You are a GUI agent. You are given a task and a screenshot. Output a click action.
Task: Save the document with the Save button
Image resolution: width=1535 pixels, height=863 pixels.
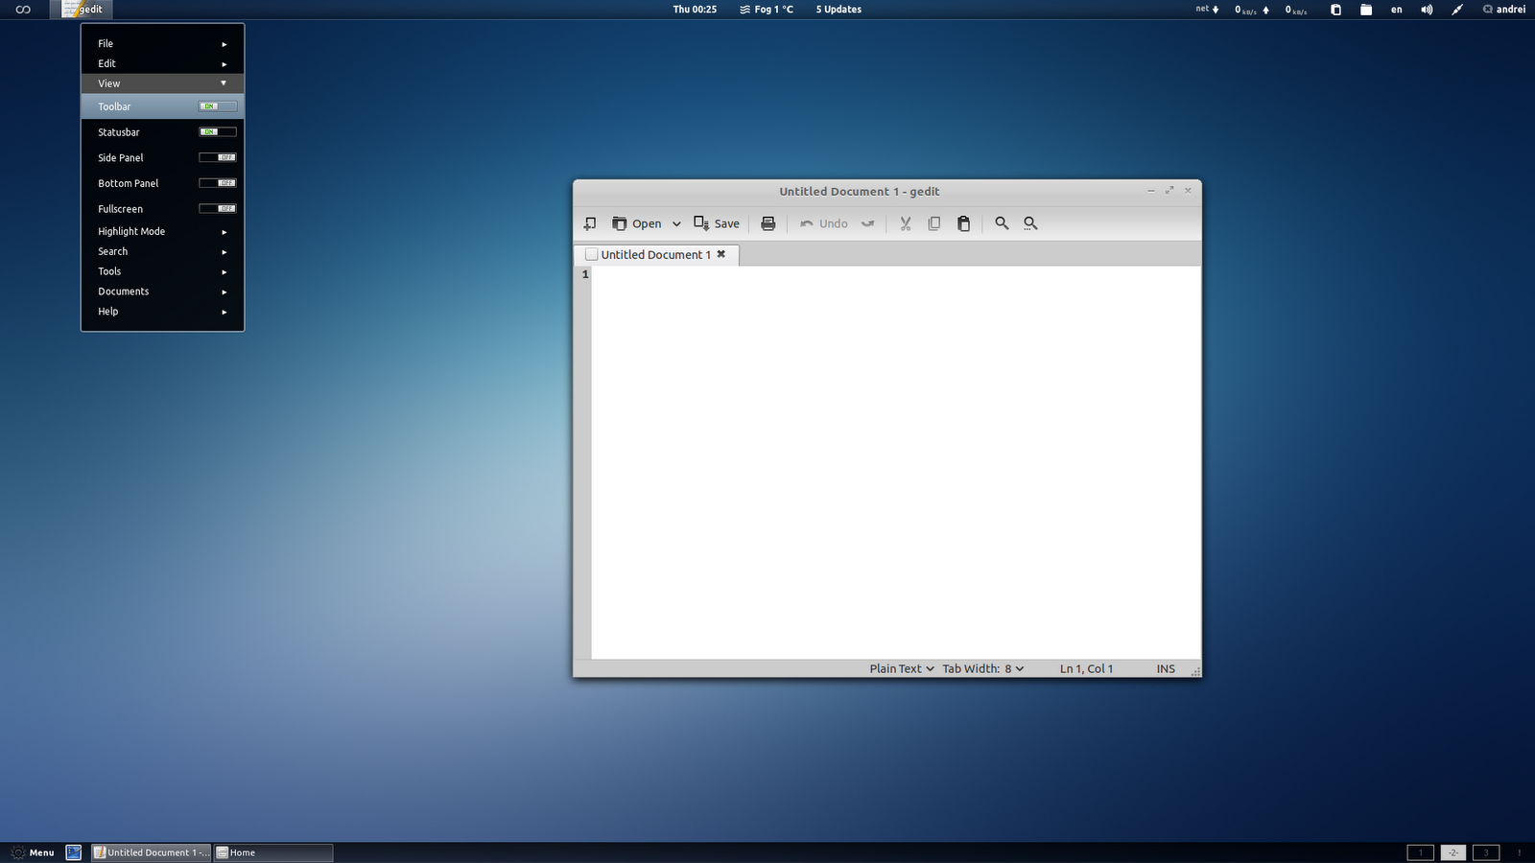tap(717, 222)
